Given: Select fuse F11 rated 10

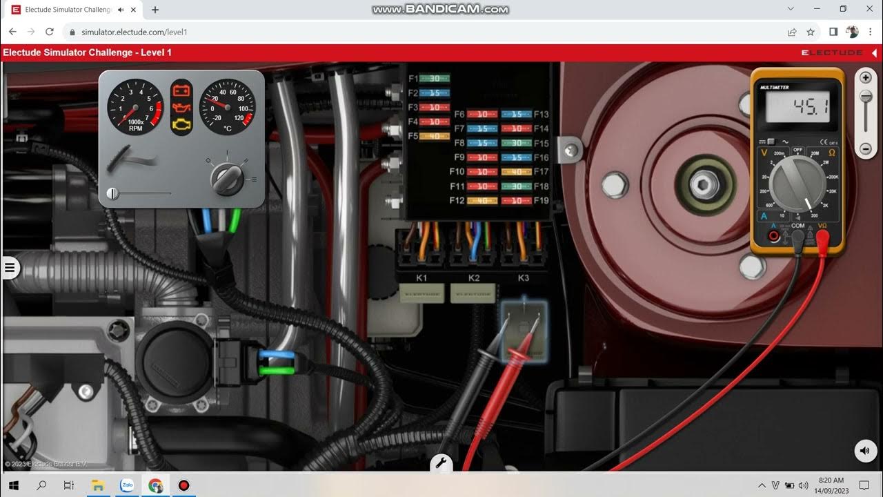Looking at the screenshot, I should 482,186.
